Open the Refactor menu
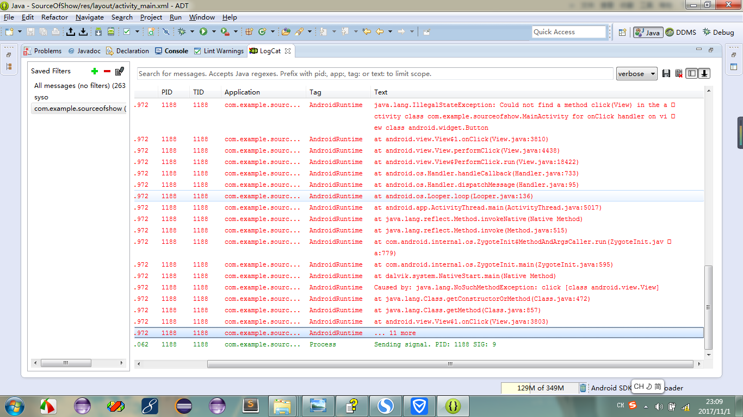Screen dimensions: 743x417 [x=55, y=17]
